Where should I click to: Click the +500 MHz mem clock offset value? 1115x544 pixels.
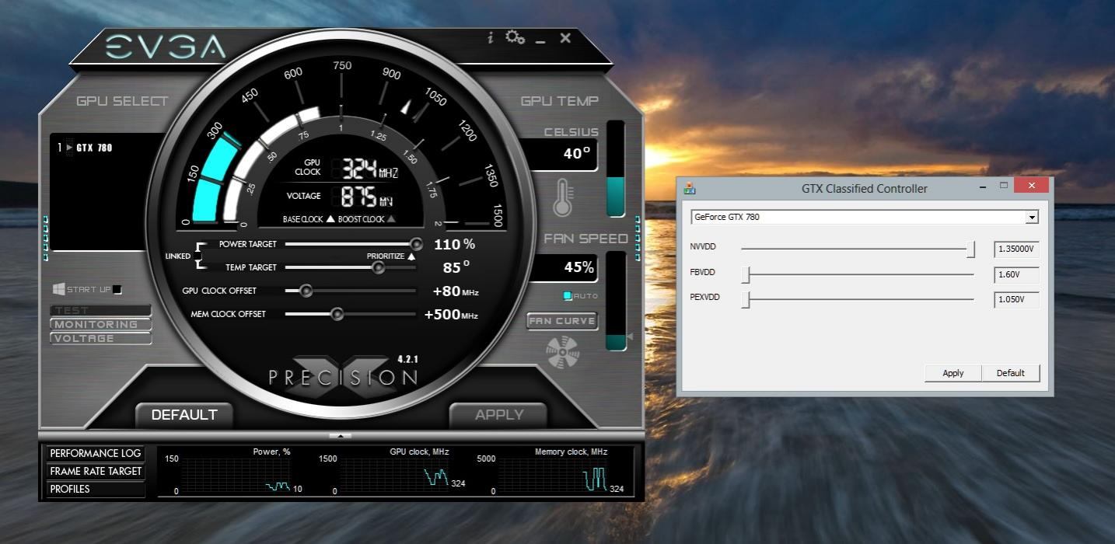click(x=451, y=315)
